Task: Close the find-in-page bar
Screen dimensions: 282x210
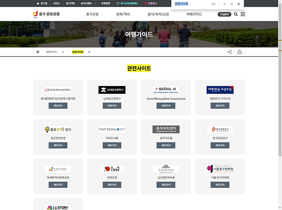Action: click(239, 4)
